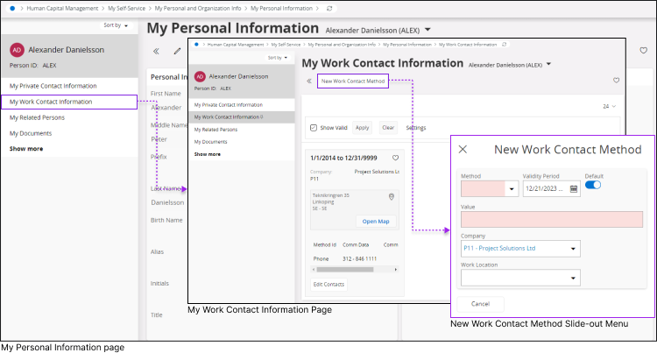
Task: Click the Cancel button
Action: coord(480,303)
